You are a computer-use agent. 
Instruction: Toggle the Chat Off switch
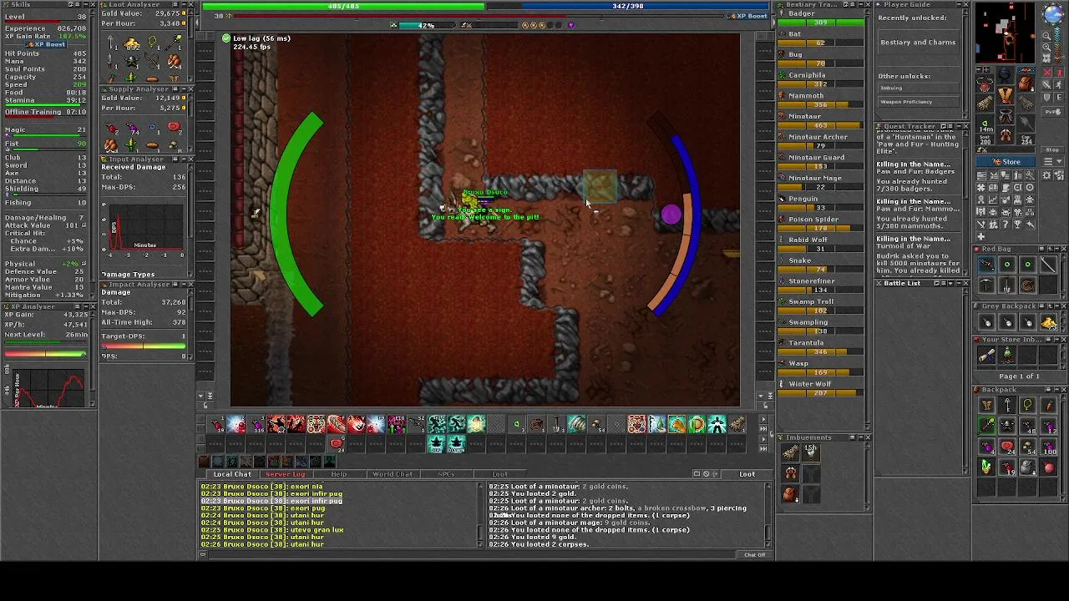754,555
